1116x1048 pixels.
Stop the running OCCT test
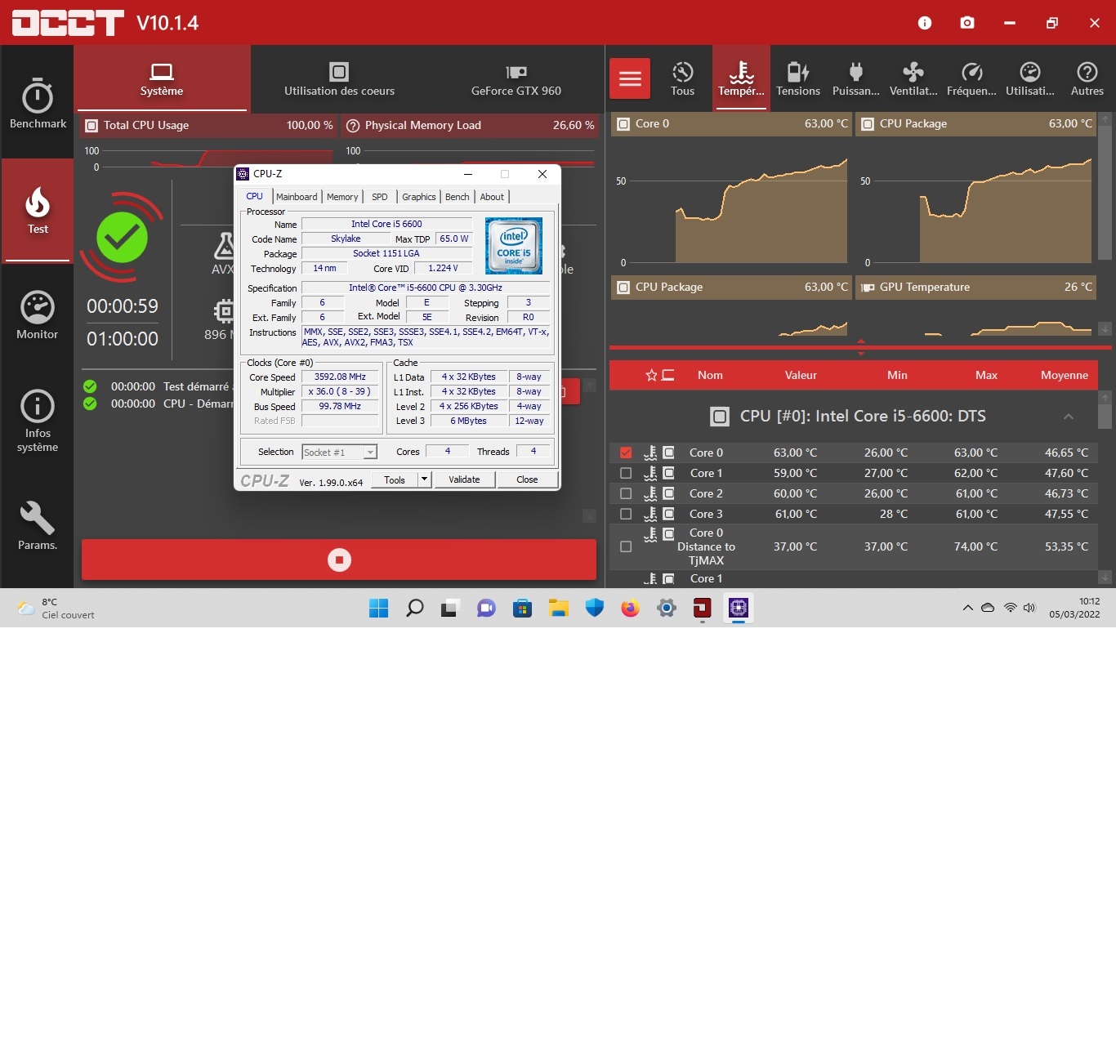[339, 560]
